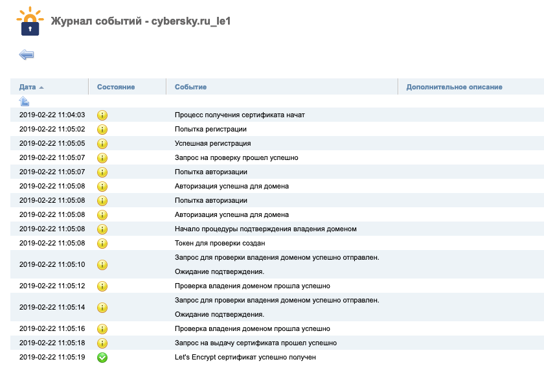This screenshot has width=544, height=377.
Task: Sort table by Дата column header
Action: coord(27,87)
